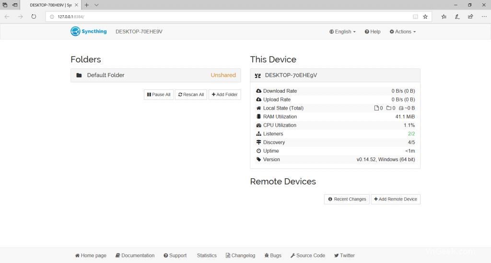Click the Uptime clock icon
The width and height of the screenshot is (491, 263).
258,151
